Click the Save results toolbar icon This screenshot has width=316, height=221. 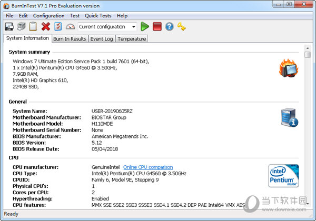coord(9,26)
